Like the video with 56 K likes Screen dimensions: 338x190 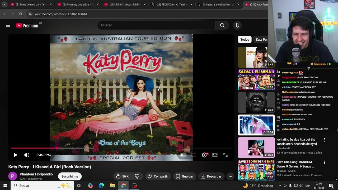click(122, 176)
